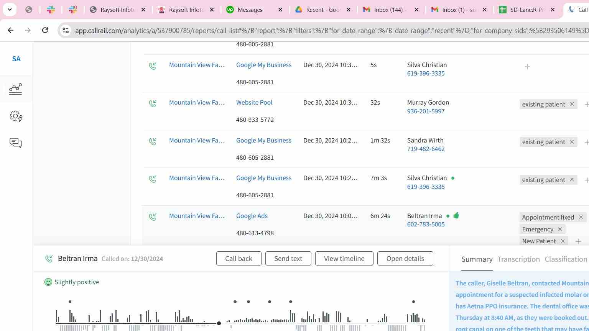The height and width of the screenshot is (331, 589).
Task: Click the audio playhead on the waveform
Action: pos(219,324)
